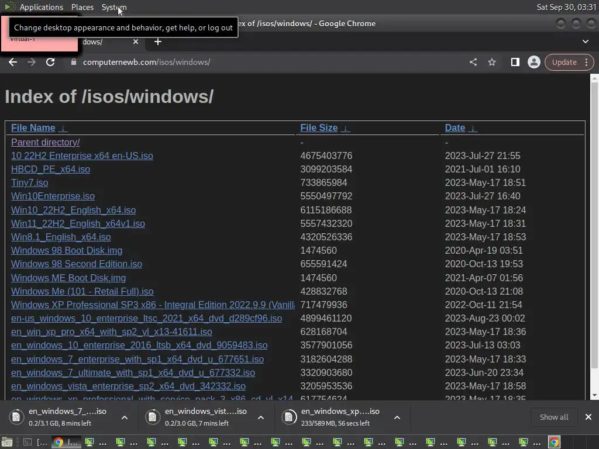Click the Chrome taskbar window button

pos(67,442)
